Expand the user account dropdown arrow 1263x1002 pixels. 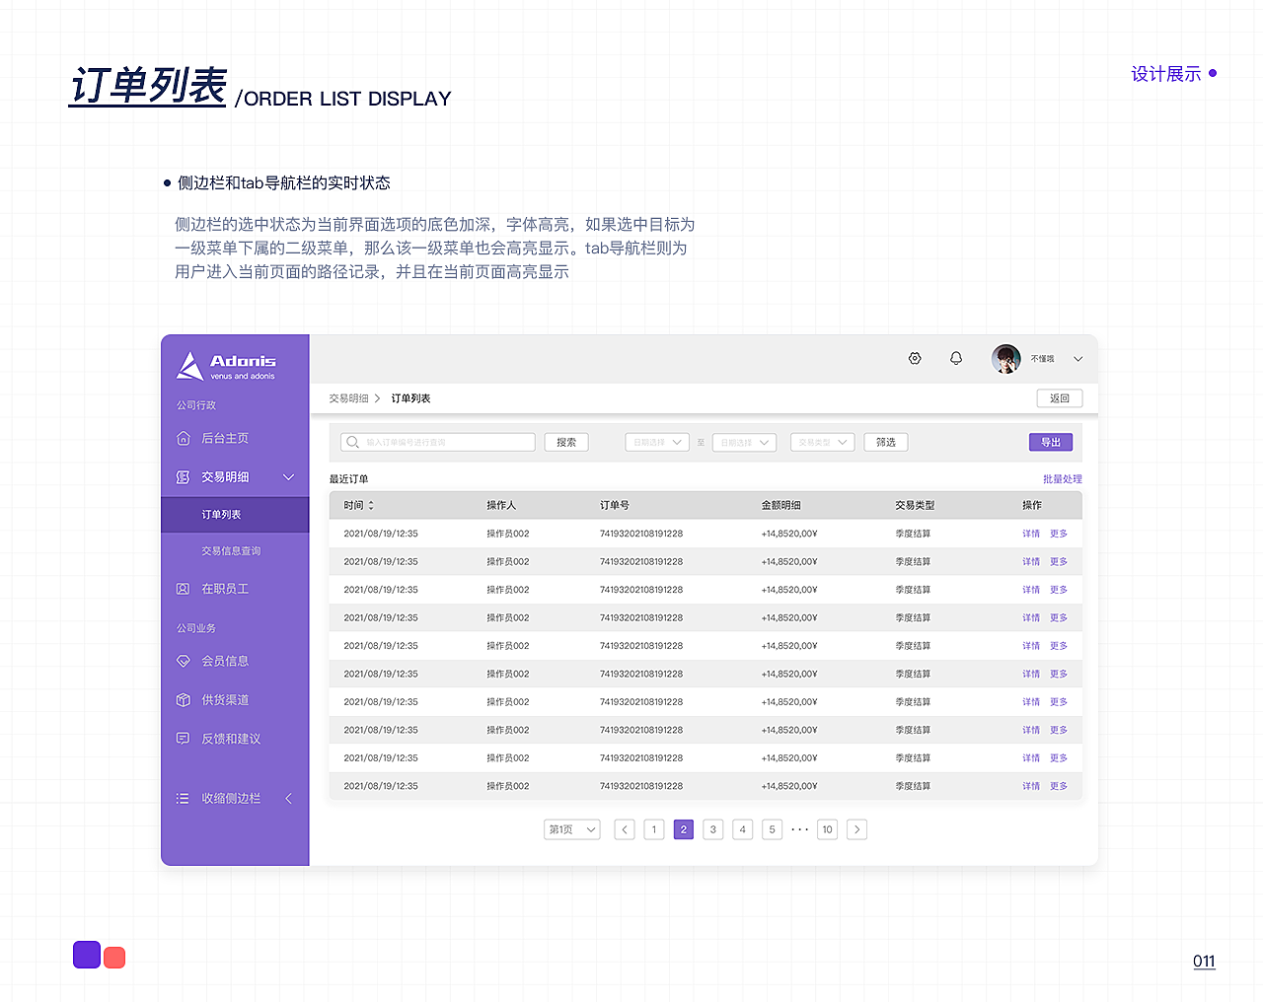point(1078,359)
